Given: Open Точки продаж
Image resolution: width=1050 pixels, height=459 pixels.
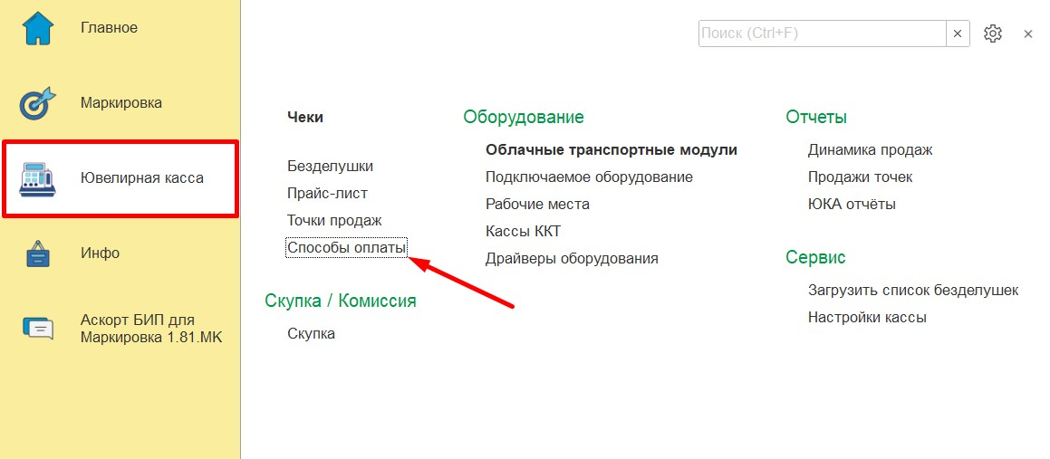Looking at the screenshot, I should 334,220.
